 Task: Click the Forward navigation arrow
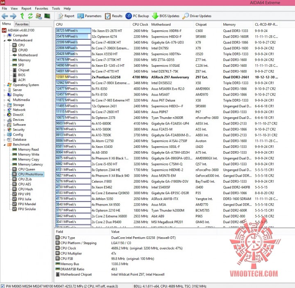coord(13,16)
